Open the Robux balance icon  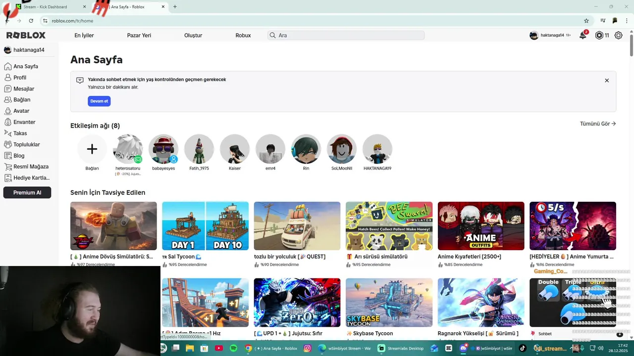click(x=599, y=35)
